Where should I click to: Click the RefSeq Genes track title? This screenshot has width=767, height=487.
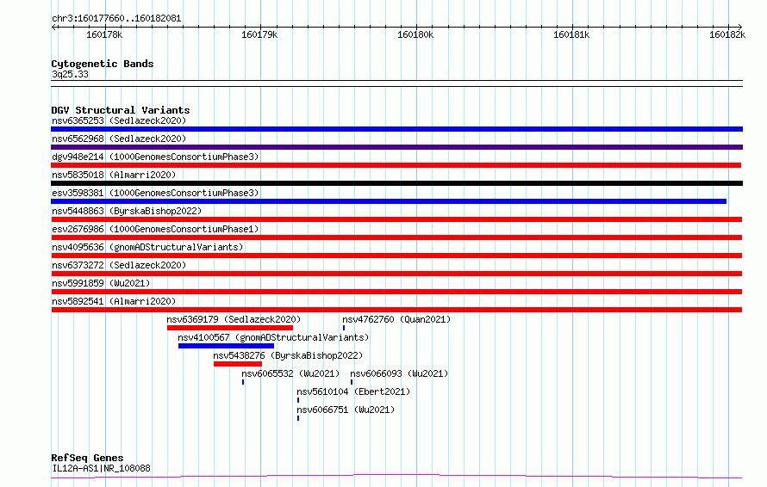pyautogui.click(x=87, y=458)
